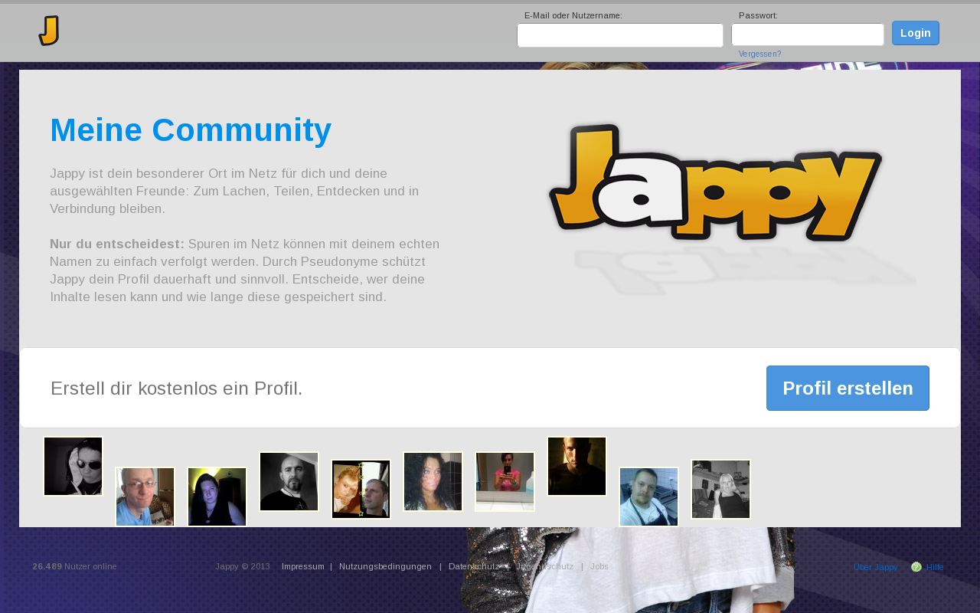Open the Datenschutz link

tap(475, 566)
